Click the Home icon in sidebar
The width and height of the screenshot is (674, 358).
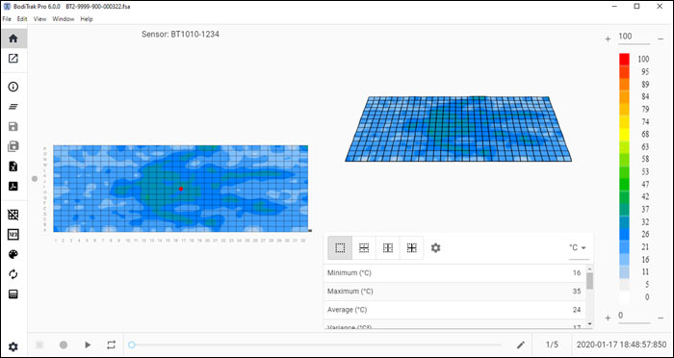(13, 38)
